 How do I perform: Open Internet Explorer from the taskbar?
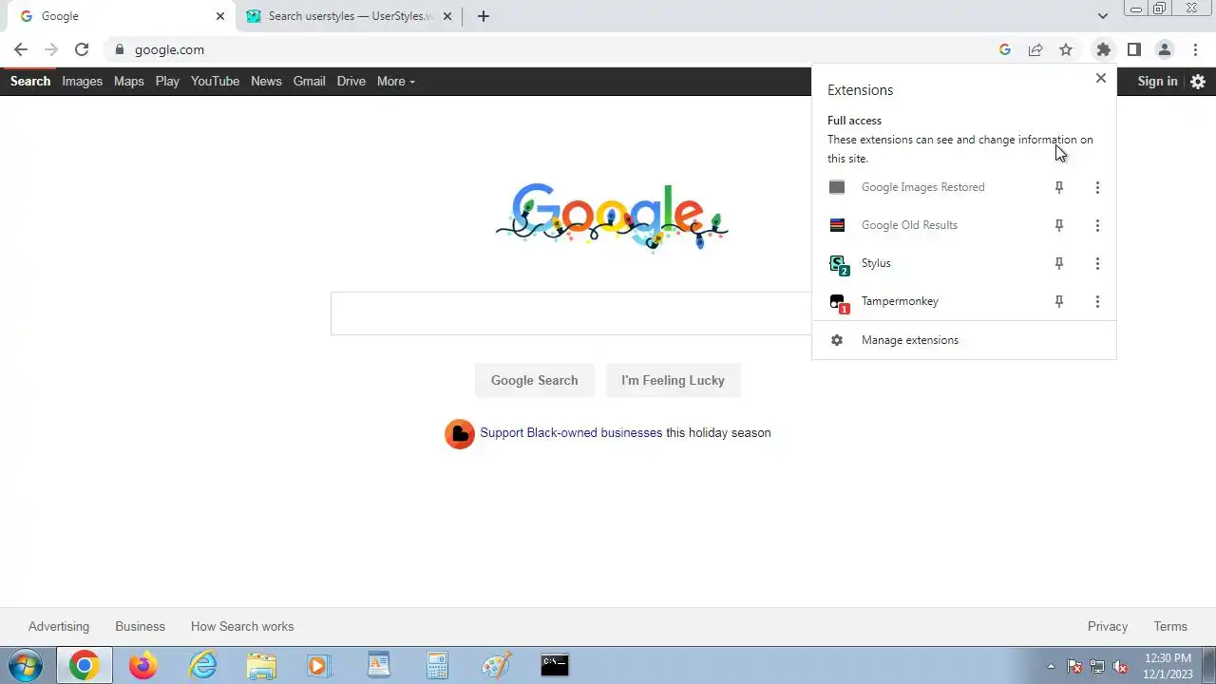pyautogui.click(x=203, y=665)
